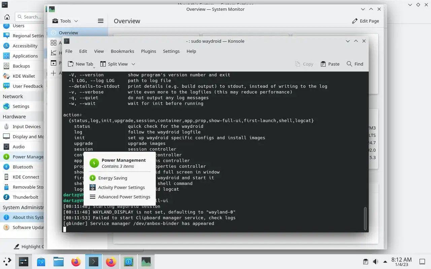Click the Copy button in Konsole toolbar
This screenshot has height=269, width=431.
click(x=304, y=64)
